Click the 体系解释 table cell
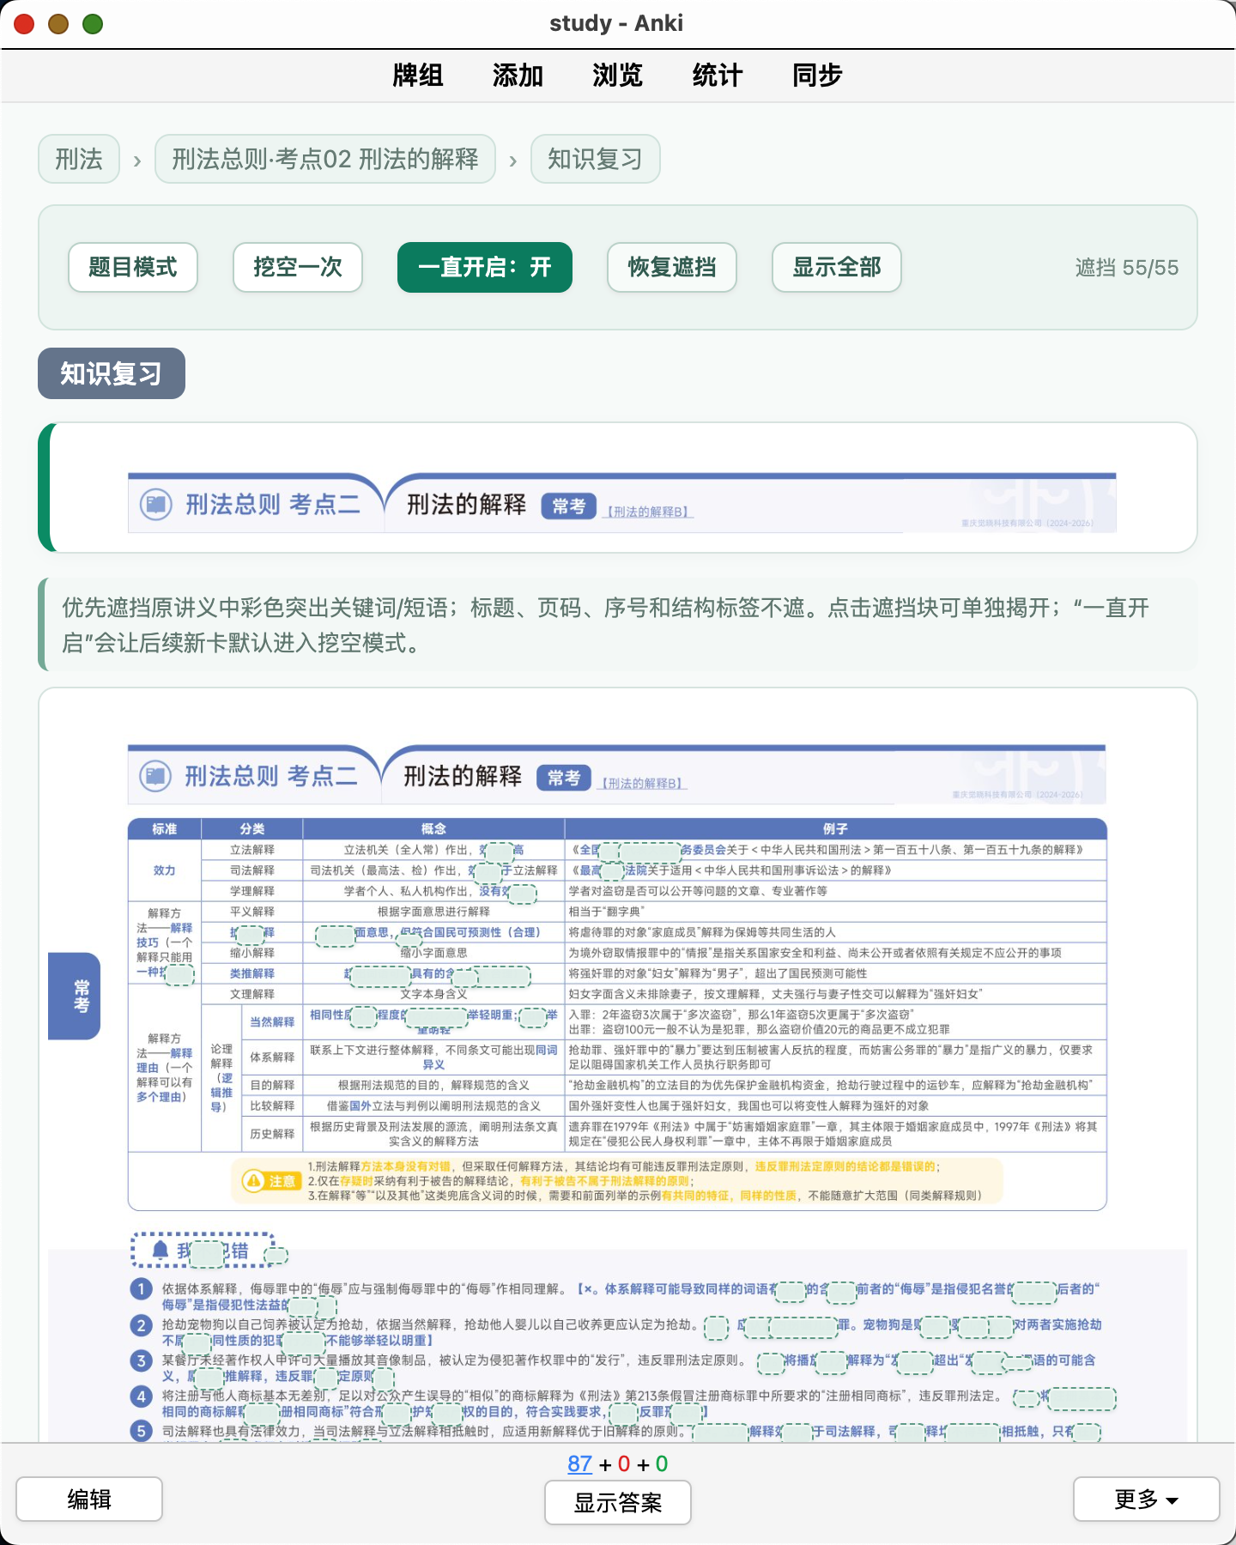This screenshot has height=1545, width=1236. pyautogui.click(x=272, y=1057)
